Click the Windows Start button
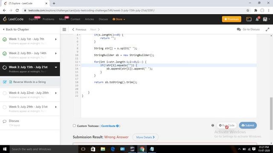This screenshot has height=153, width=273. [5, 149]
